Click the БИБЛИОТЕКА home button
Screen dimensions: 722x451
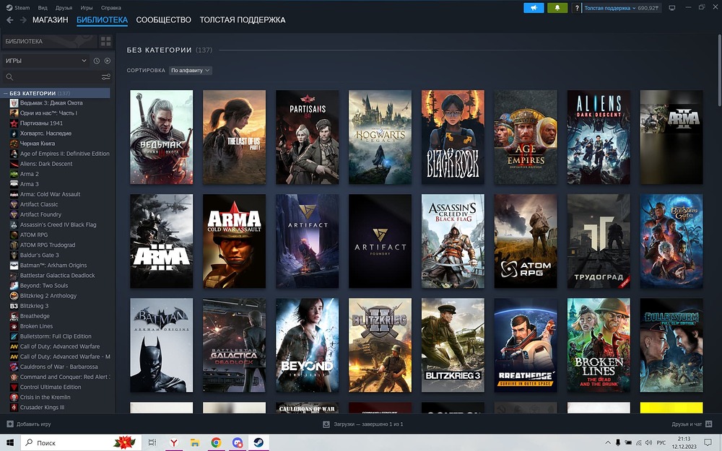[50, 41]
